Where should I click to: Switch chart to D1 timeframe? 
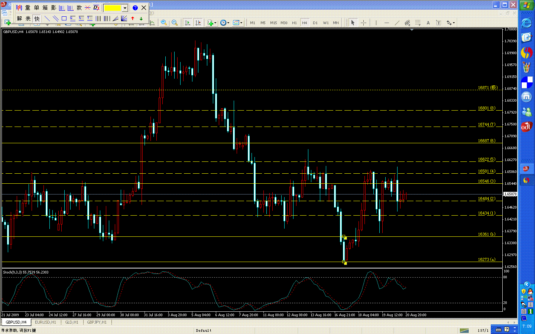[315, 23]
